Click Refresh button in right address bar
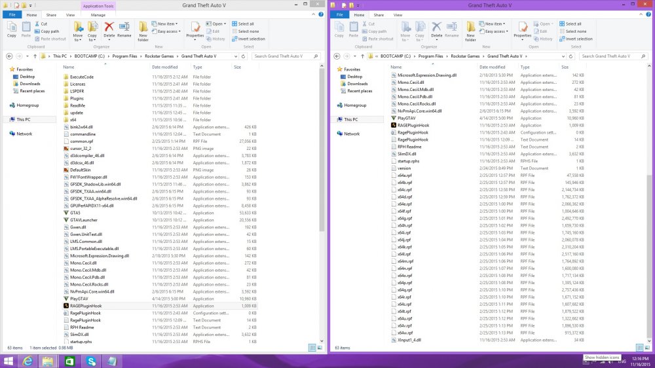Screen dimensions: 655x368 pyautogui.click(x=571, y=56)
